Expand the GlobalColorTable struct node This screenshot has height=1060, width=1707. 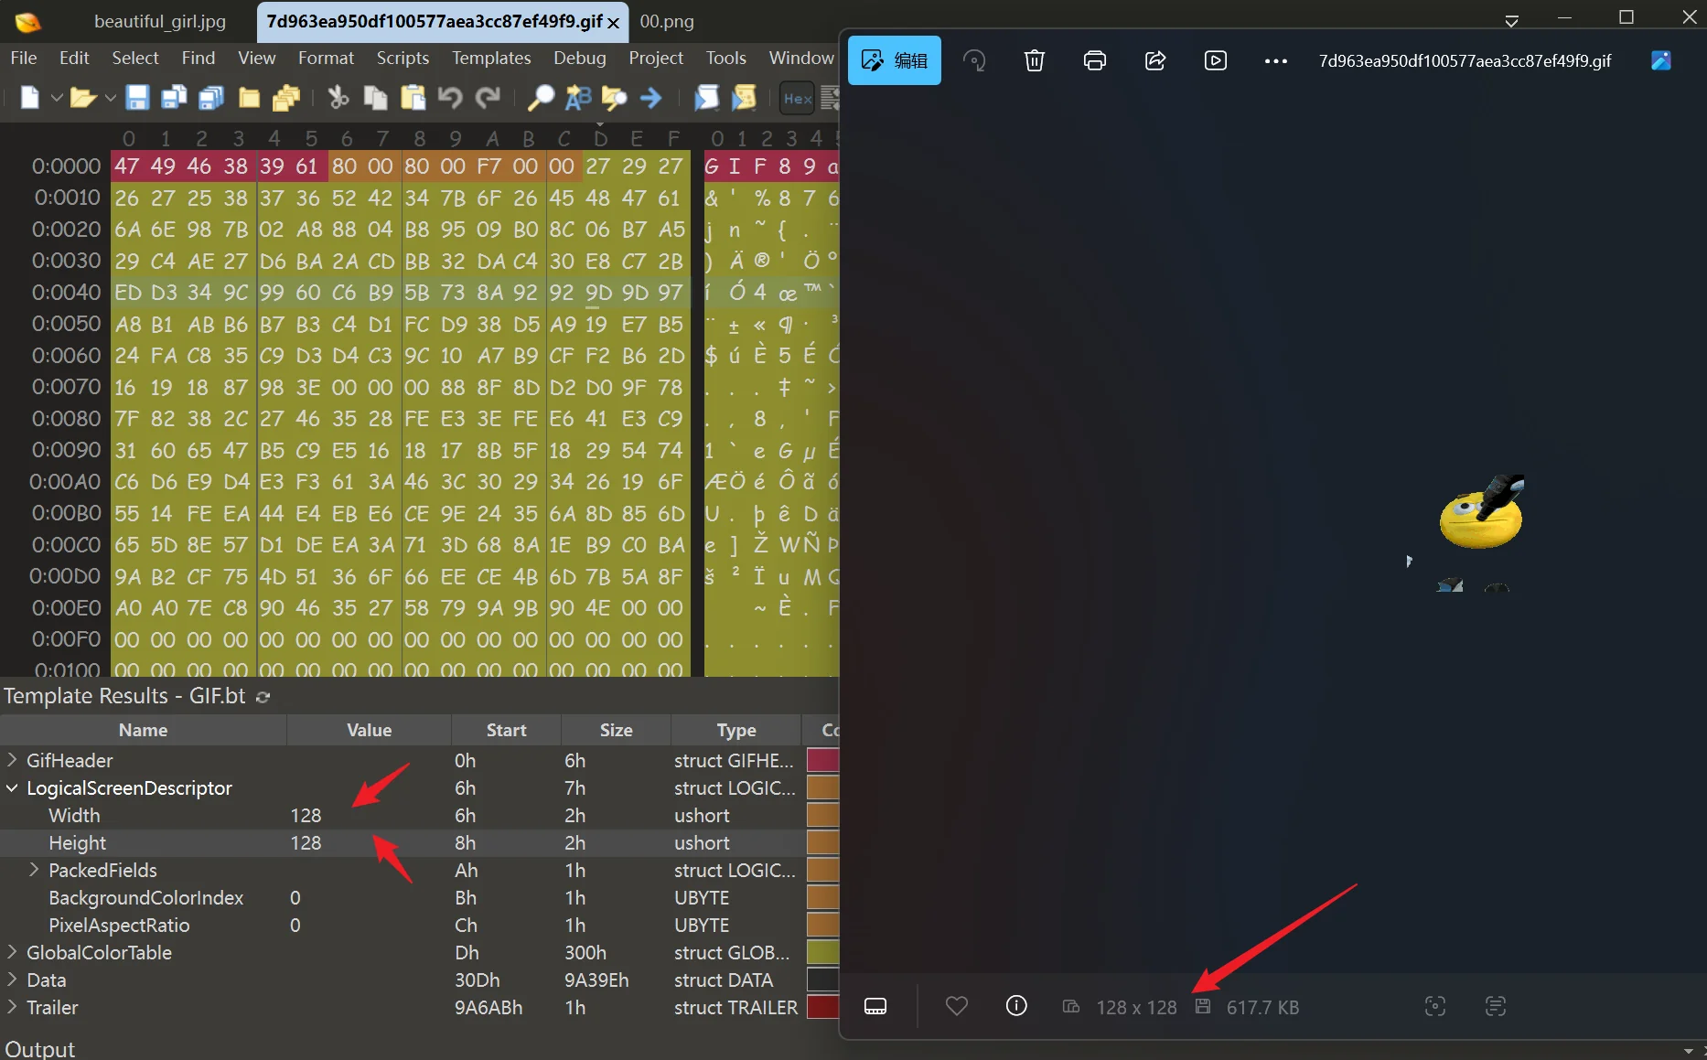pos(12,952)
